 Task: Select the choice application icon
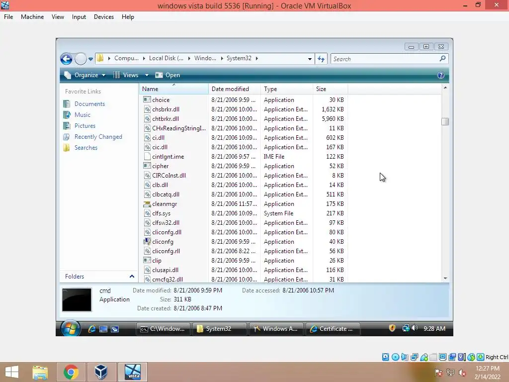coord(147,99)
